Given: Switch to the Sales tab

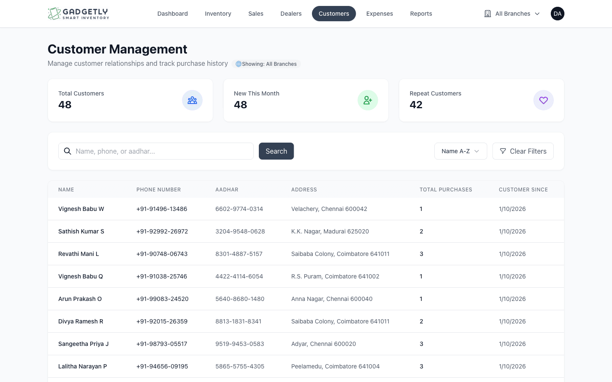Looking at the screenshot, I should (x=256, y=14).
